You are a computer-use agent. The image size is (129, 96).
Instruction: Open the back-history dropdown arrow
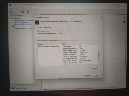click(x=19, y=12)
